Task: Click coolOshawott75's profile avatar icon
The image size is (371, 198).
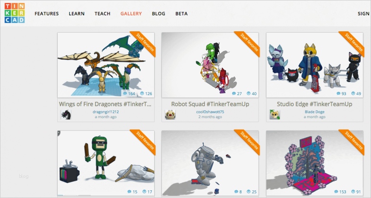Action: point(170,114)
